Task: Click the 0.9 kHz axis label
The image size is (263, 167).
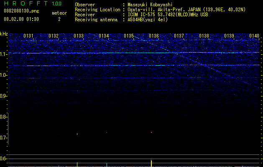Action: [3, 96]
